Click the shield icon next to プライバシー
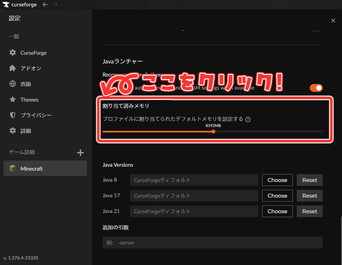The width and height of the screenshot is (342, 265). tap(12, 115)
